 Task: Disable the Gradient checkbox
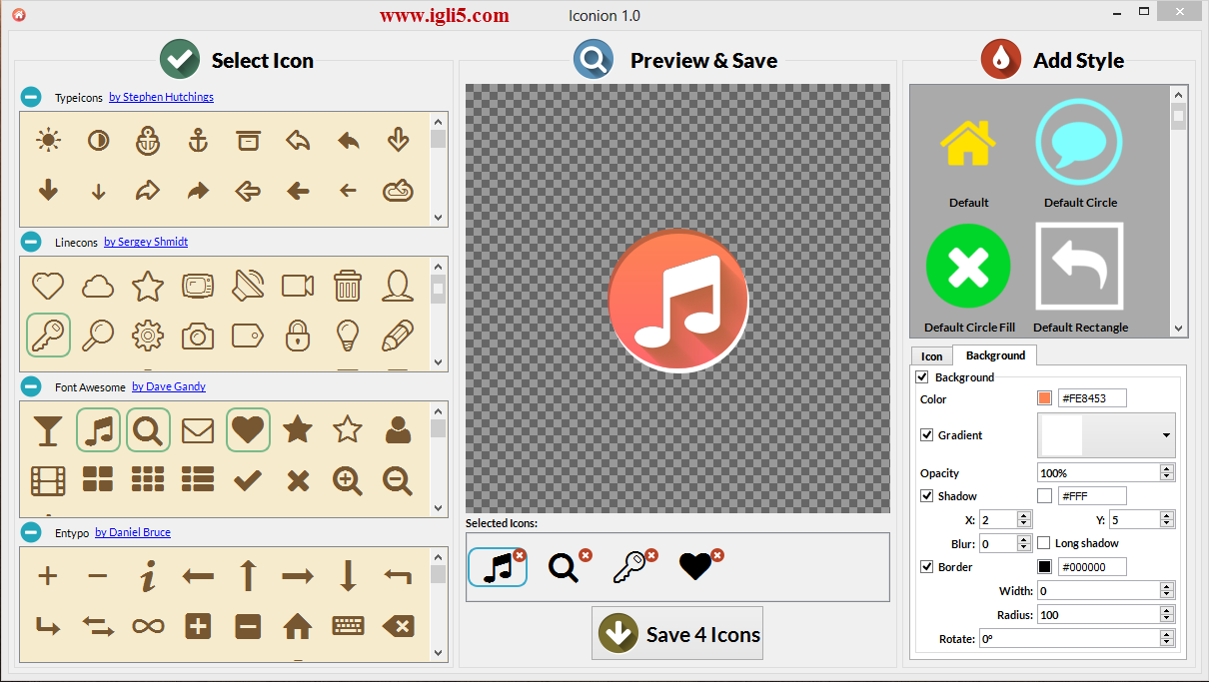(926, 435)
